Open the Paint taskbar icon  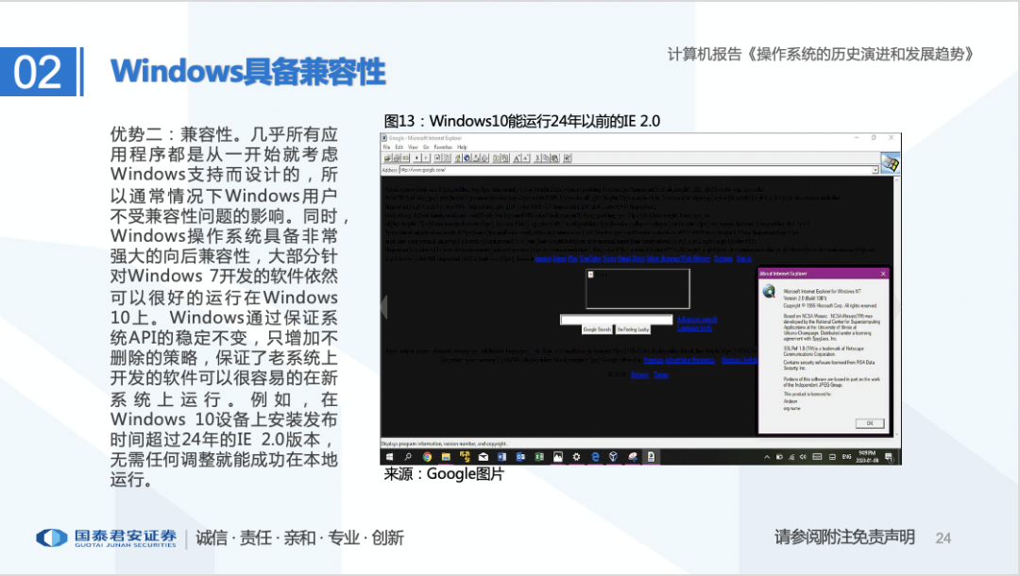[x=633, y=457]
